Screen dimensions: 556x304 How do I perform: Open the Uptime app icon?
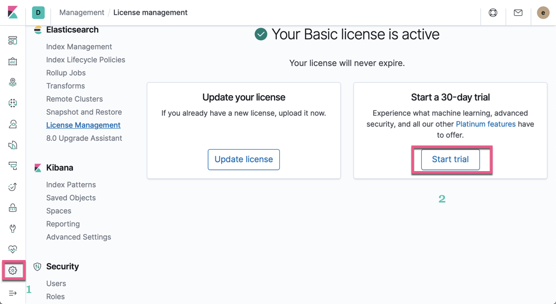[13, 187]
